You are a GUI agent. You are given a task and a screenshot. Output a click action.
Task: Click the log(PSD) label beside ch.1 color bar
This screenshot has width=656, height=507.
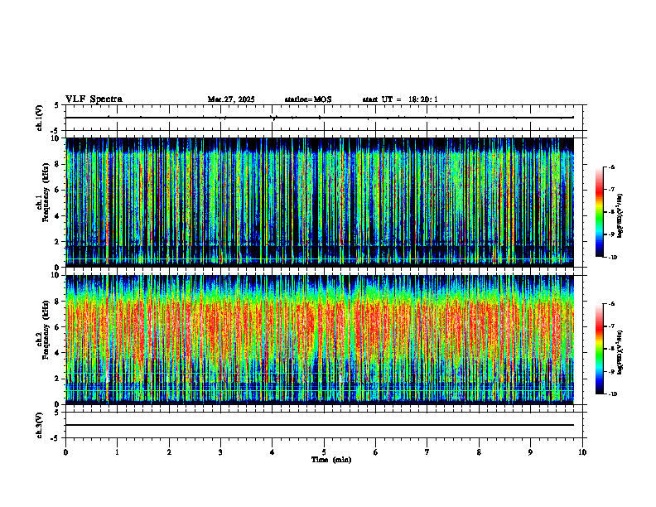coord(620,216)
